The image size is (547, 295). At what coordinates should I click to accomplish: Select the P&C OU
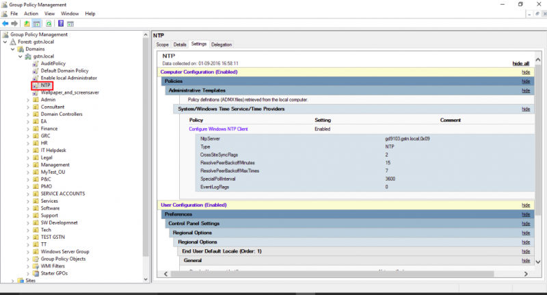point(46,179)
